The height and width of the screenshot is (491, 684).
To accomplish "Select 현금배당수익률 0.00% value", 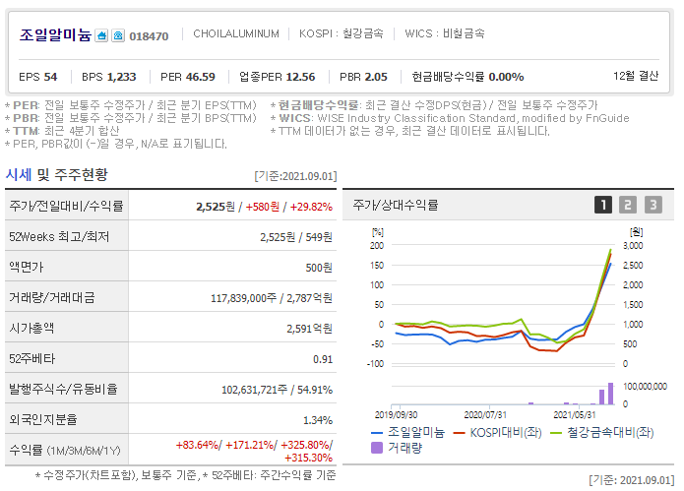I will tap(506, 77).
